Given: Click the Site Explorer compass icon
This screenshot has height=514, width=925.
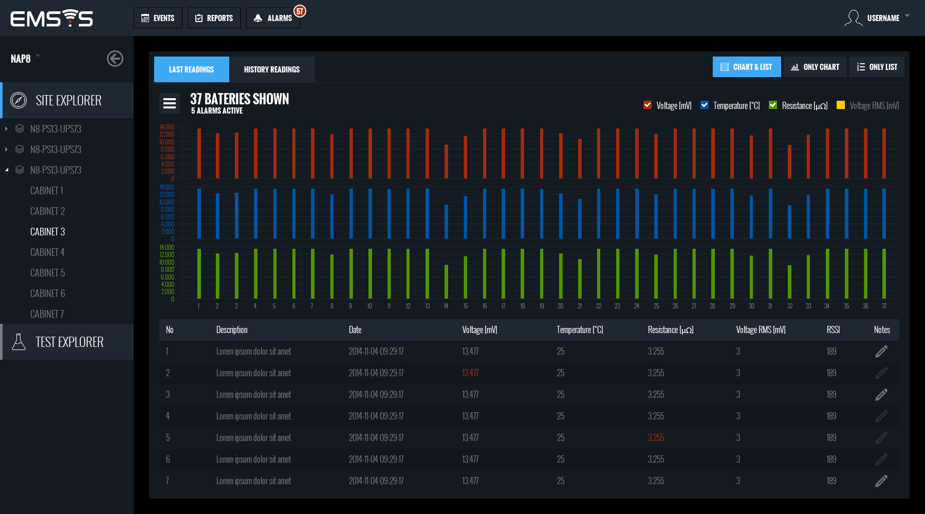Looking at the screenshot, I should (x=18, y=100).
